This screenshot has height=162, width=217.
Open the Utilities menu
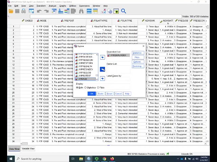click(73, 6)
